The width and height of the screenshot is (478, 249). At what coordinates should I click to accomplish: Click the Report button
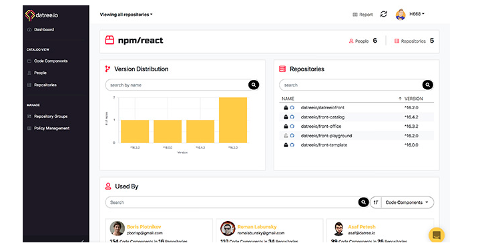point(363,14)
